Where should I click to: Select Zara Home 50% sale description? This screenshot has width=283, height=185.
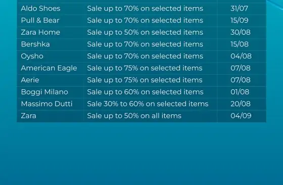click(x=145, y=32)
